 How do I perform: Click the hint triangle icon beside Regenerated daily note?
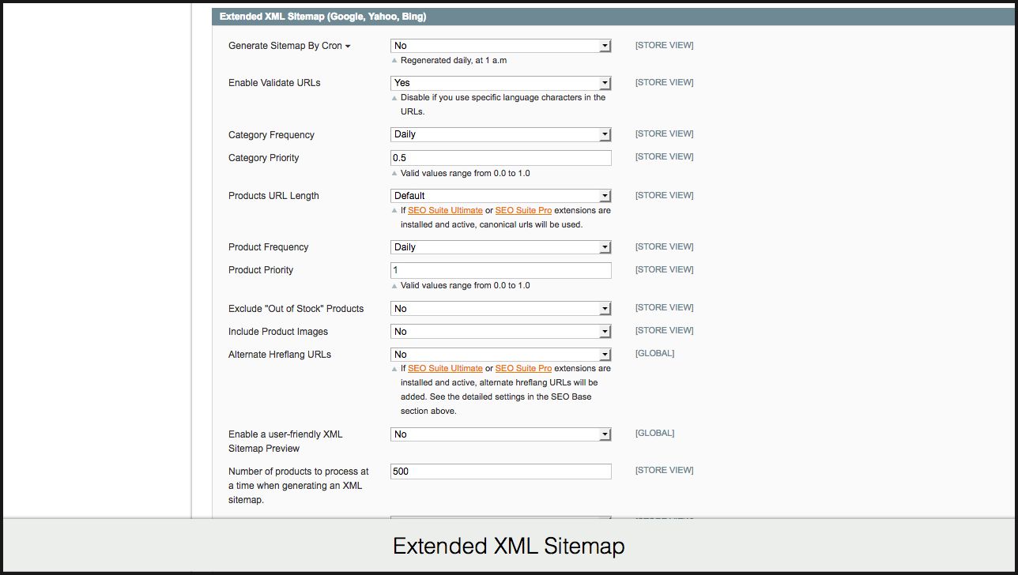[x=395, y=61]
